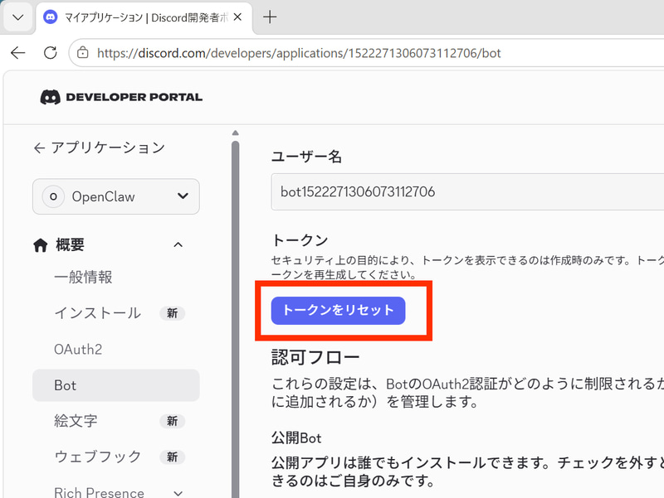This screenshot has width=664, height=498.
Task: Click the 新 badge beside 絵文字
Action: 172,421
